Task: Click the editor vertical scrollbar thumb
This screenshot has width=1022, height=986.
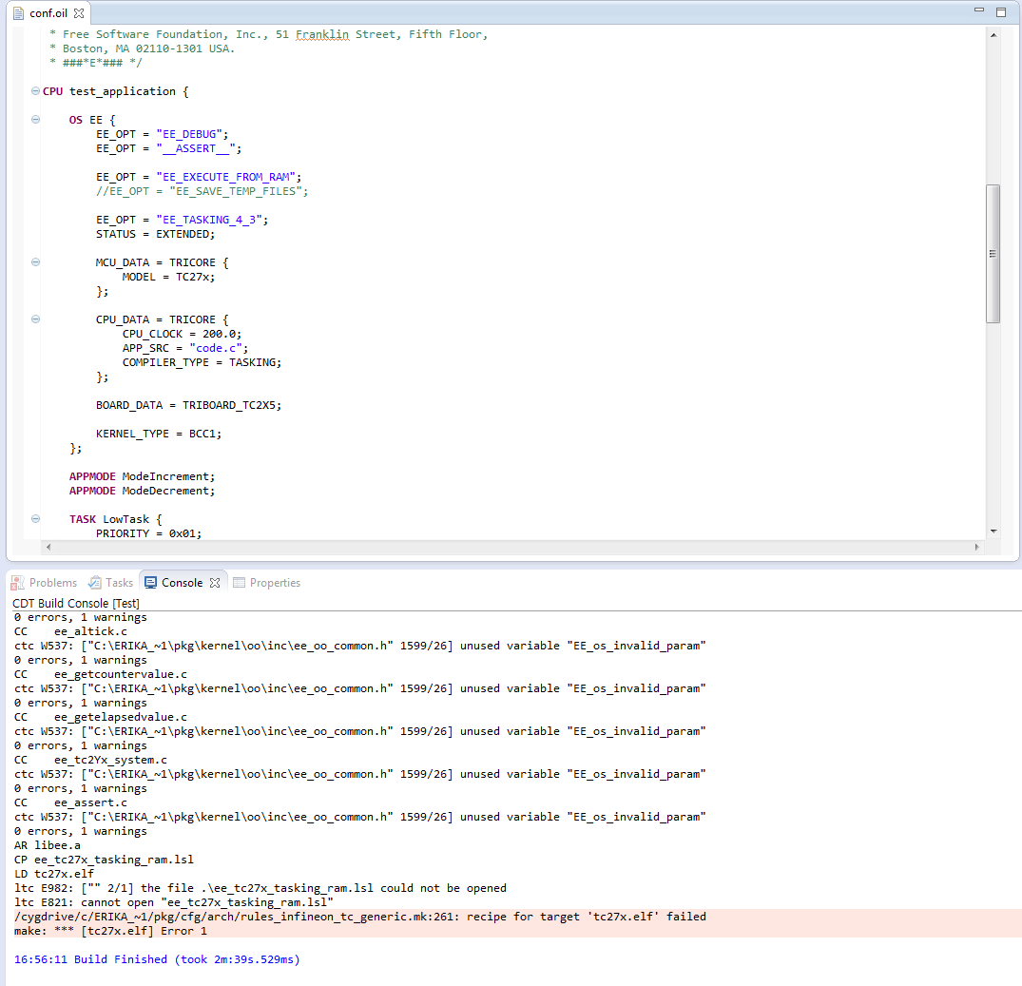Action: pyautogui.click(x=993, y=254)
